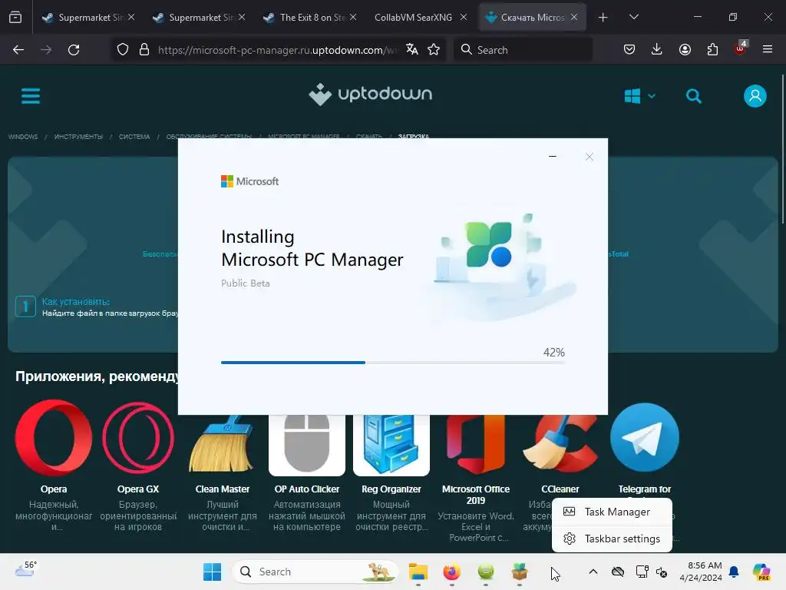Show hidden tray icons chevron
Image resolution: width=786 pixels, height=590 pixels.
593,572
